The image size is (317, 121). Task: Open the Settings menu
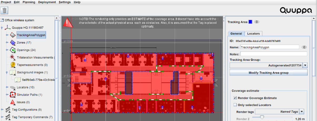pyautogui.click(x=65, y=2)
